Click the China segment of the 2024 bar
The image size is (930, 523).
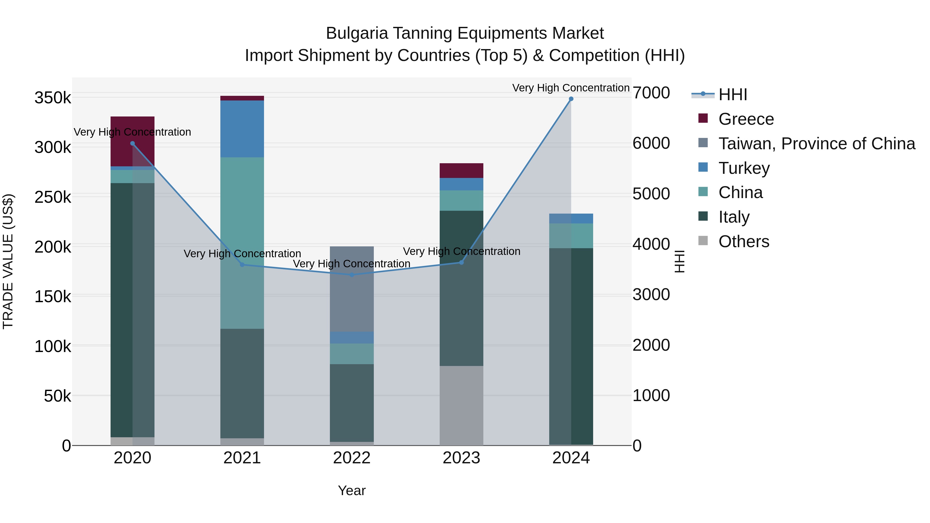[571, 236]
